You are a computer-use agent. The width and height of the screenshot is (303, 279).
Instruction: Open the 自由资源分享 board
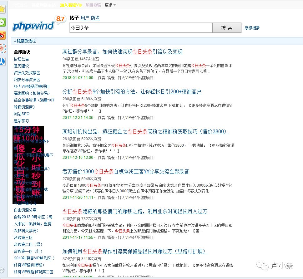pos(25,210)
